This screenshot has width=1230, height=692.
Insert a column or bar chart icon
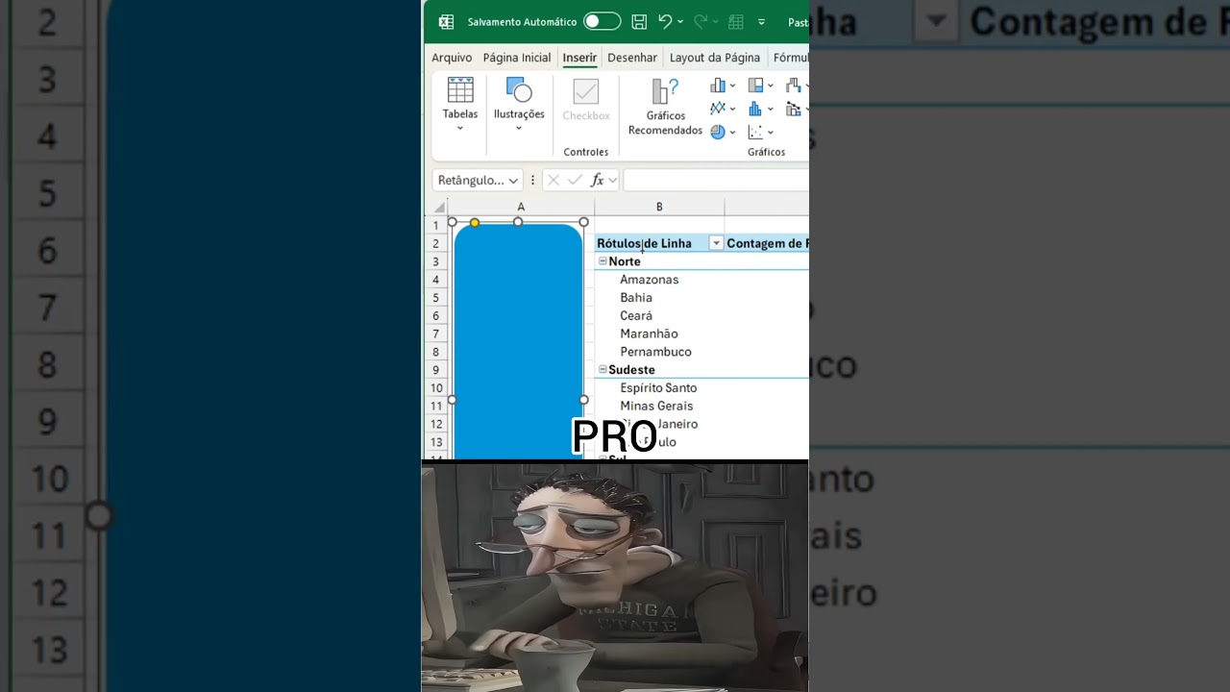(x=718, y=86)
